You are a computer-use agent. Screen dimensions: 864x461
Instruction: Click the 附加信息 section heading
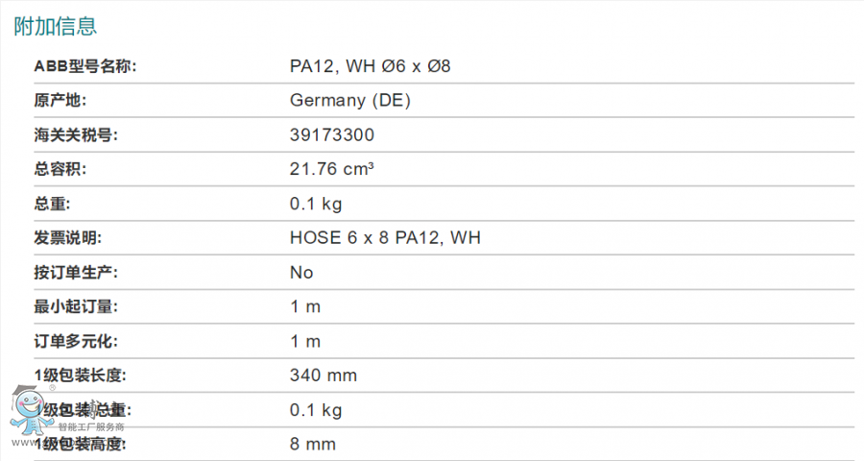tap(55, 26)
